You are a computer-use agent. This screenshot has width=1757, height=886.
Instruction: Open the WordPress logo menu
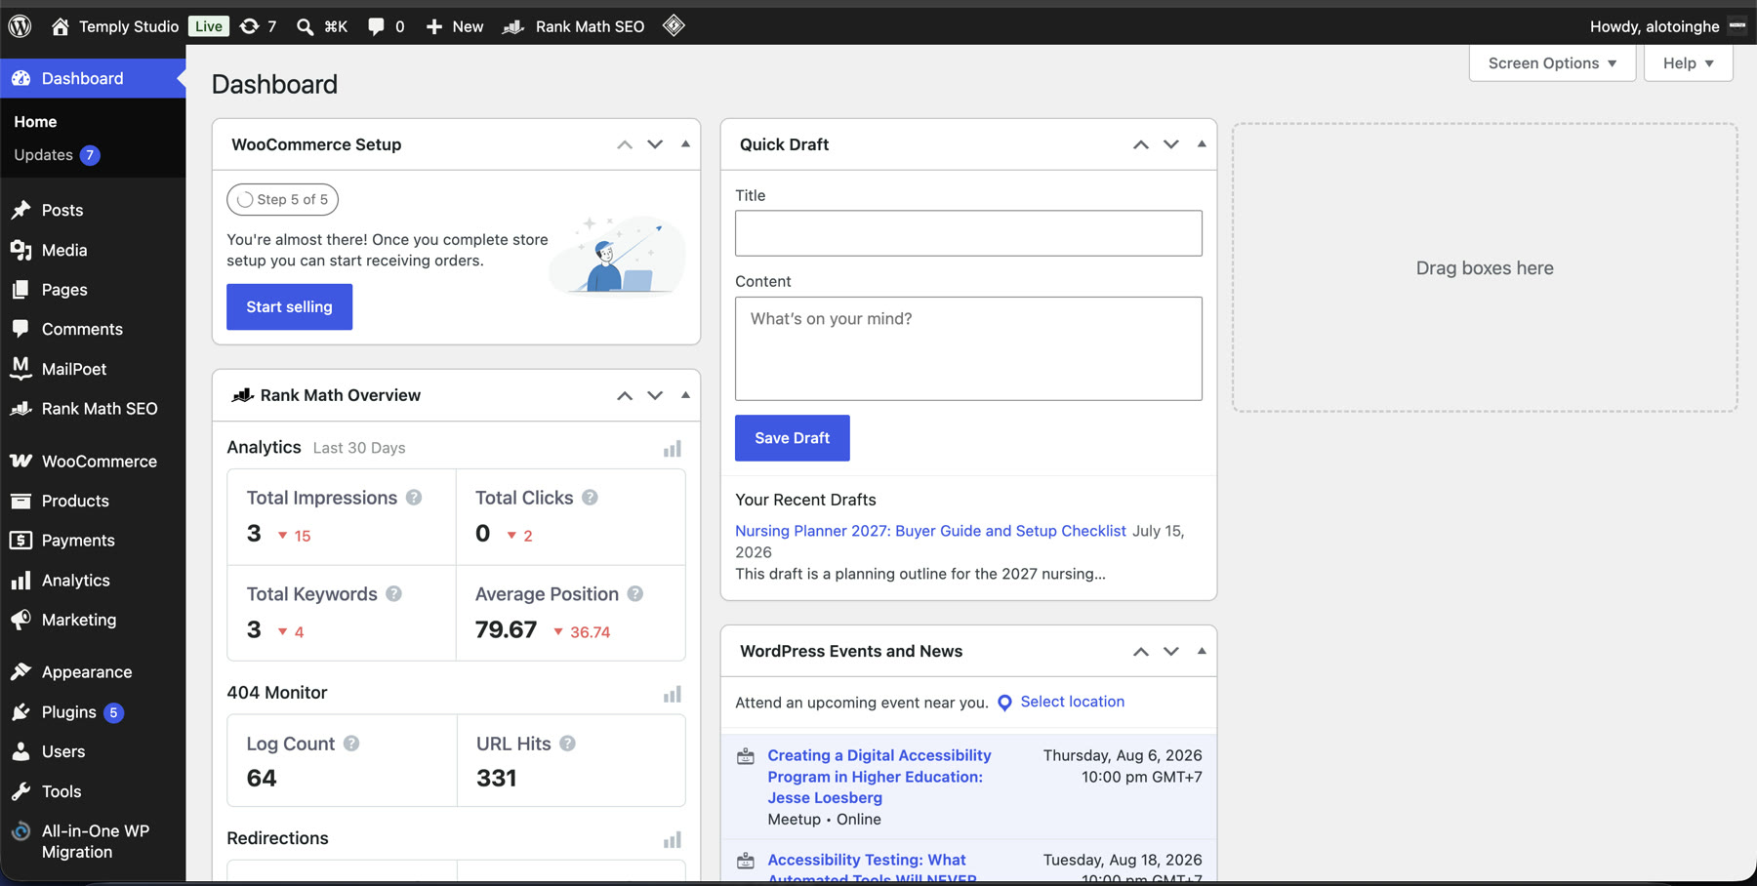click(20, 26)
